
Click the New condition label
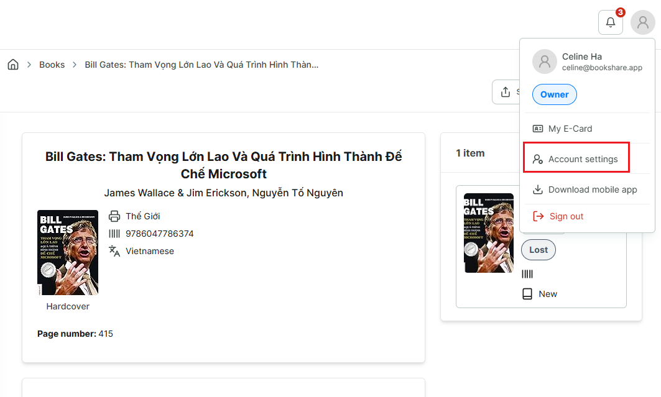(548, 294)
